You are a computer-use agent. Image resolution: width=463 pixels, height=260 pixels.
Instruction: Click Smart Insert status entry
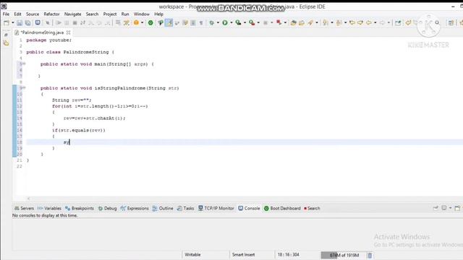click(x=243, y=255)
